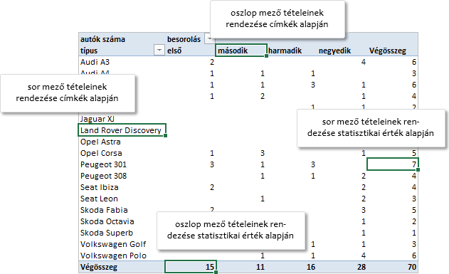
Task: Click the row statistical value sorting callout
Action: coord(371,127)
